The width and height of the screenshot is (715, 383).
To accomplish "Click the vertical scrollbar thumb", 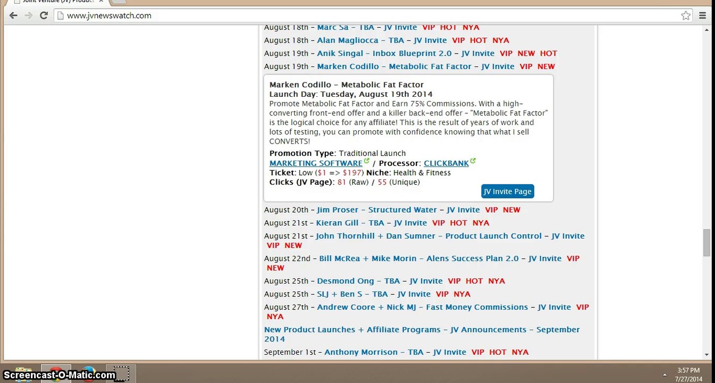I will click(x=706, y=243).
